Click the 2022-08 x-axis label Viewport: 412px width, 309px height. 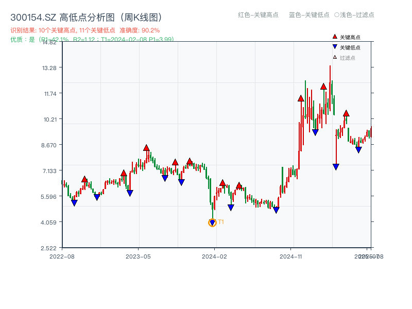[62, 256]
